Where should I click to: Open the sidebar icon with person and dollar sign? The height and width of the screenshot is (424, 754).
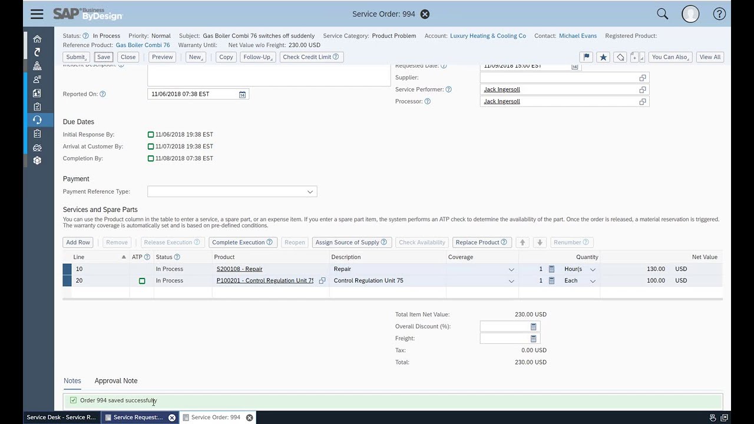pyautogui.click(x=37, y=93)
